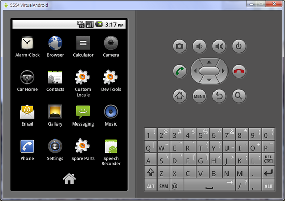Click the battery charging status icon
The image size is (285, 201).
click(99, 24)
